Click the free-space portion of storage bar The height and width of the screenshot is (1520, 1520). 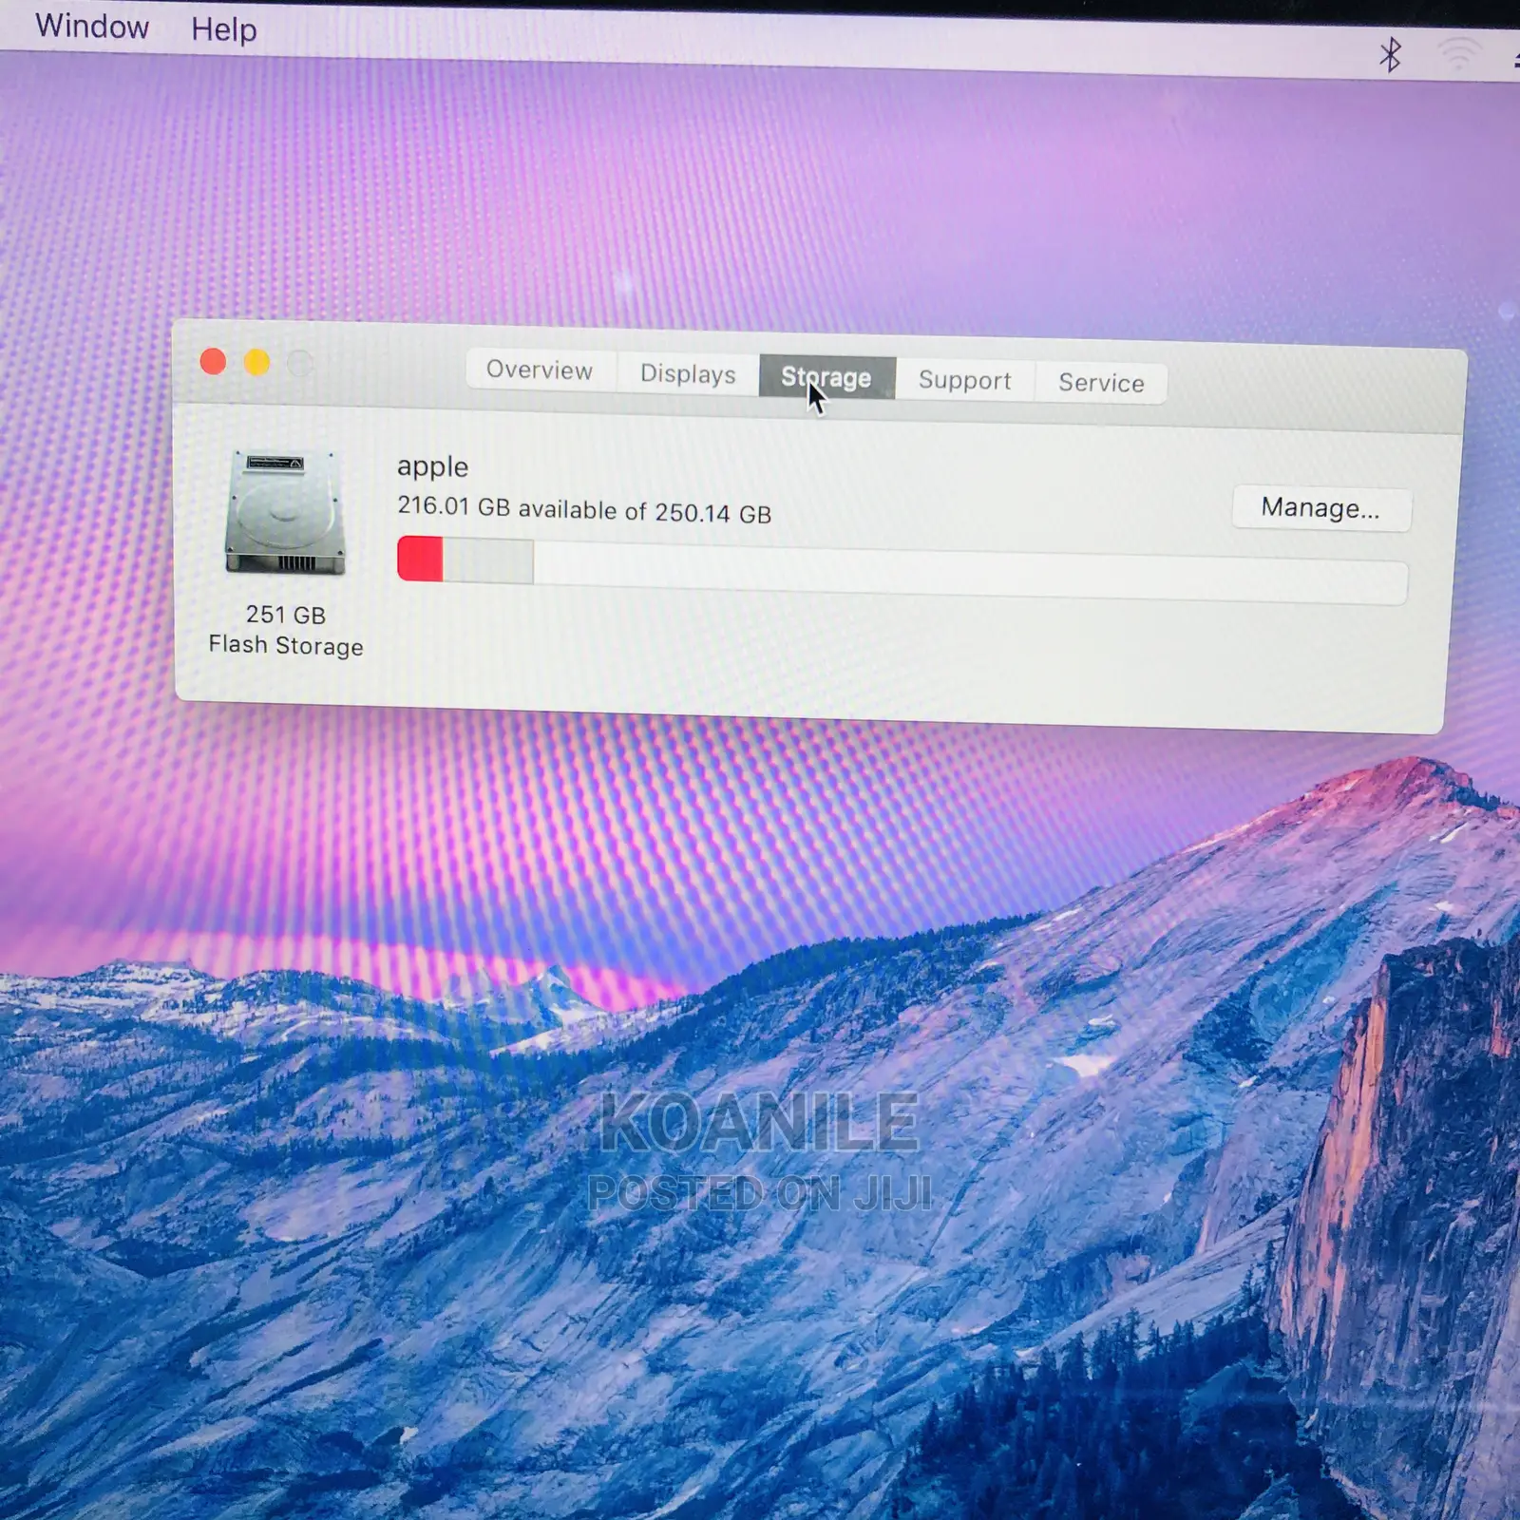tap(970, 573)
